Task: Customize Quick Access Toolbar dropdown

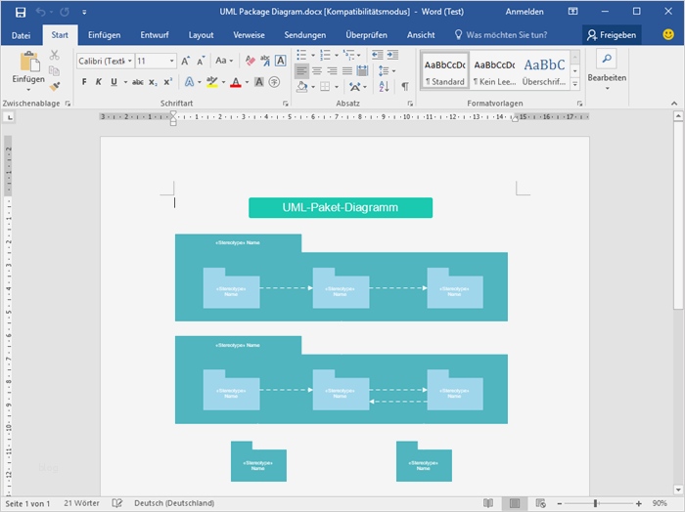Action: click(84, 12)
